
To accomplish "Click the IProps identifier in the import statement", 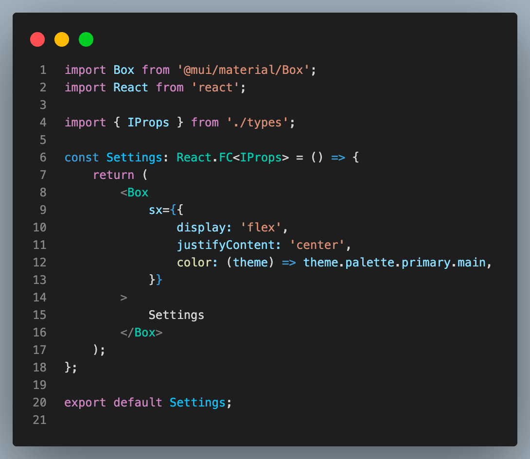I will pos(148,123).
